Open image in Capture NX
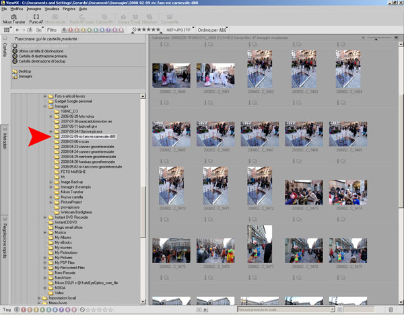Screen dimensions: 404x315 point(104,19)
